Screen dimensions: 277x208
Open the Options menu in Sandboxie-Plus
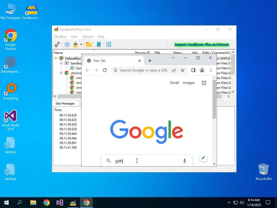pyautogui.click(x=88, y=37)
